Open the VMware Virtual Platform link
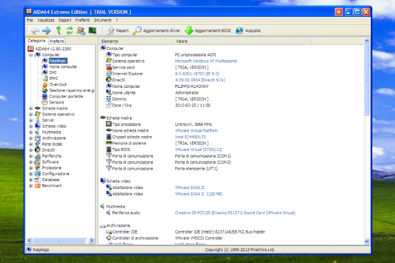The height and width of the screenshot is (263, 395). tap(196, 131)
